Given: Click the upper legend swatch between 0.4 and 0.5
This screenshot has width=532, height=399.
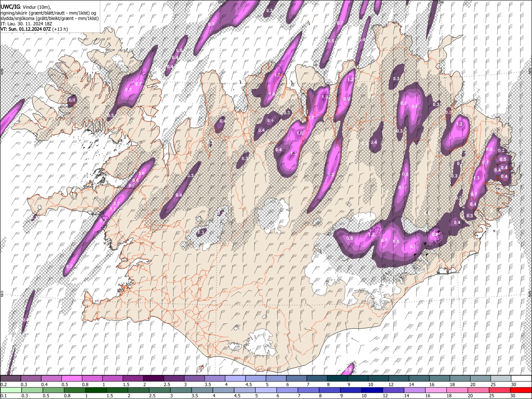Looking at the screenshot, I should click(x=52, y=379).
